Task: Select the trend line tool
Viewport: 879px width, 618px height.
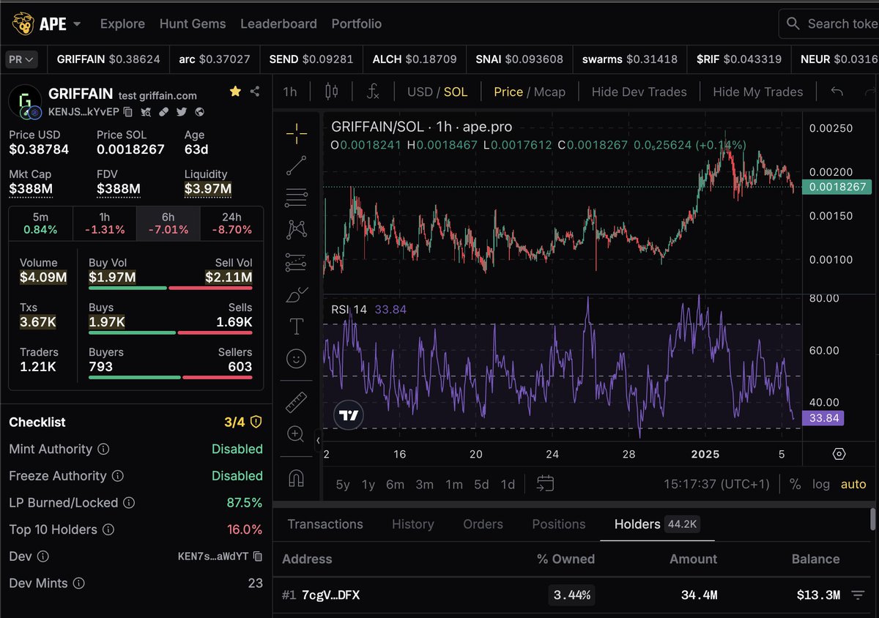Action: 296,165
